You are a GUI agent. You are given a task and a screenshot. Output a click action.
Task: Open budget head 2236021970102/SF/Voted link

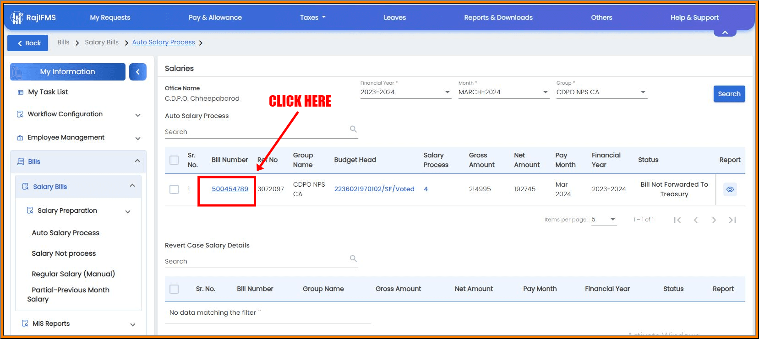[x=374, y=189]
